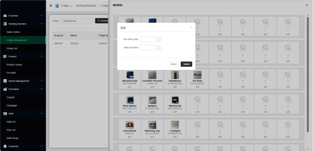This screenshot has width=313, height=151.
Task: Click the Advert Management sidebar icon
Action: coord(5,81)
